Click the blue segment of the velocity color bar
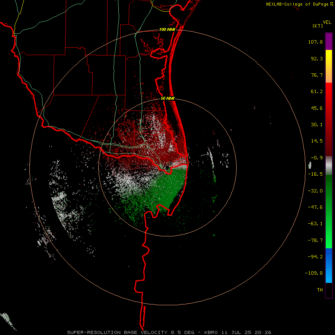335x335 pixels. (329, 265)
